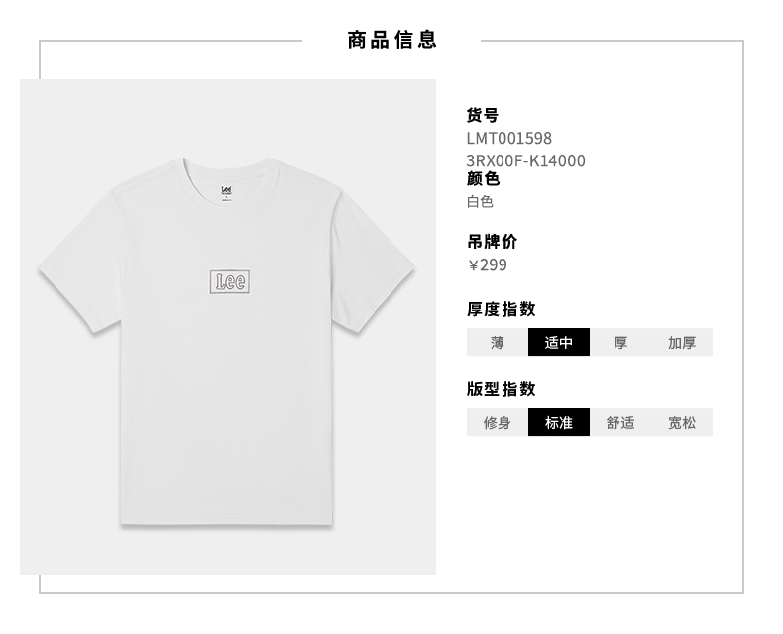783x634 pixels.
Task: Click the white T-shirt product image
Action: pyautogui.click(x=227, y=342)
